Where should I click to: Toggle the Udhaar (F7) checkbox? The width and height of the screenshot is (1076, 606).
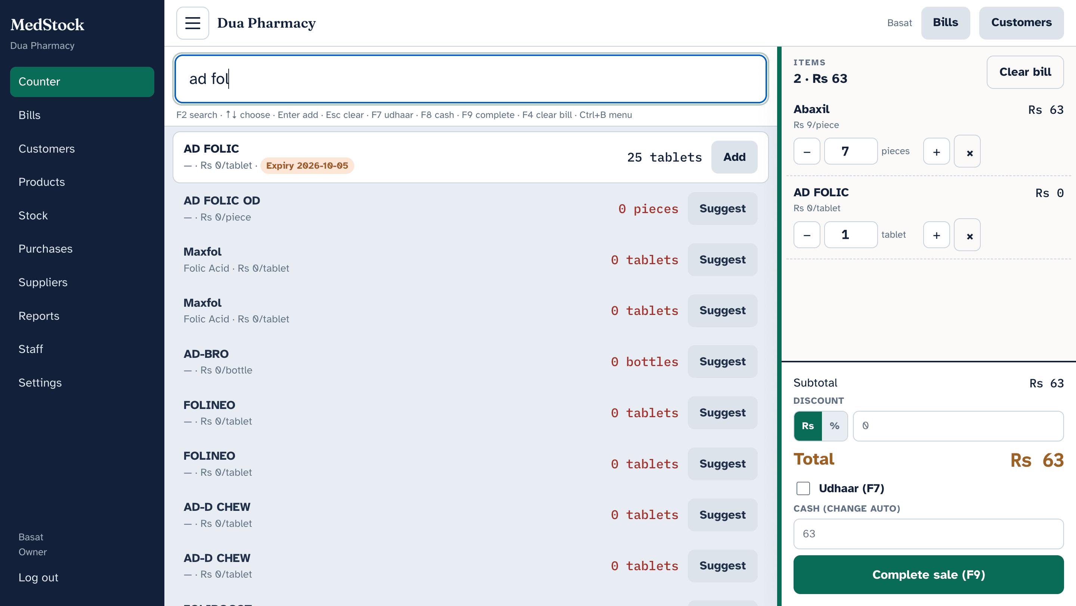pyautogui.click(x=803, y=488)
